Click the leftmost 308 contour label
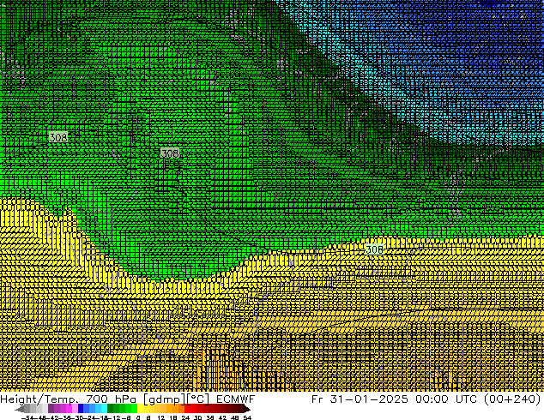This screenshot has height=420, width=544. [x=58, y=137]
